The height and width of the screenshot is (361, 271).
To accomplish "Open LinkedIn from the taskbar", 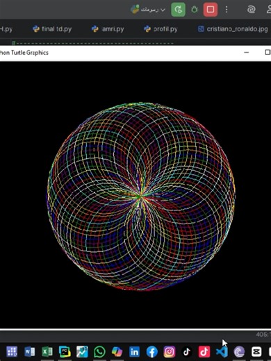I will [x=134, y=352].
